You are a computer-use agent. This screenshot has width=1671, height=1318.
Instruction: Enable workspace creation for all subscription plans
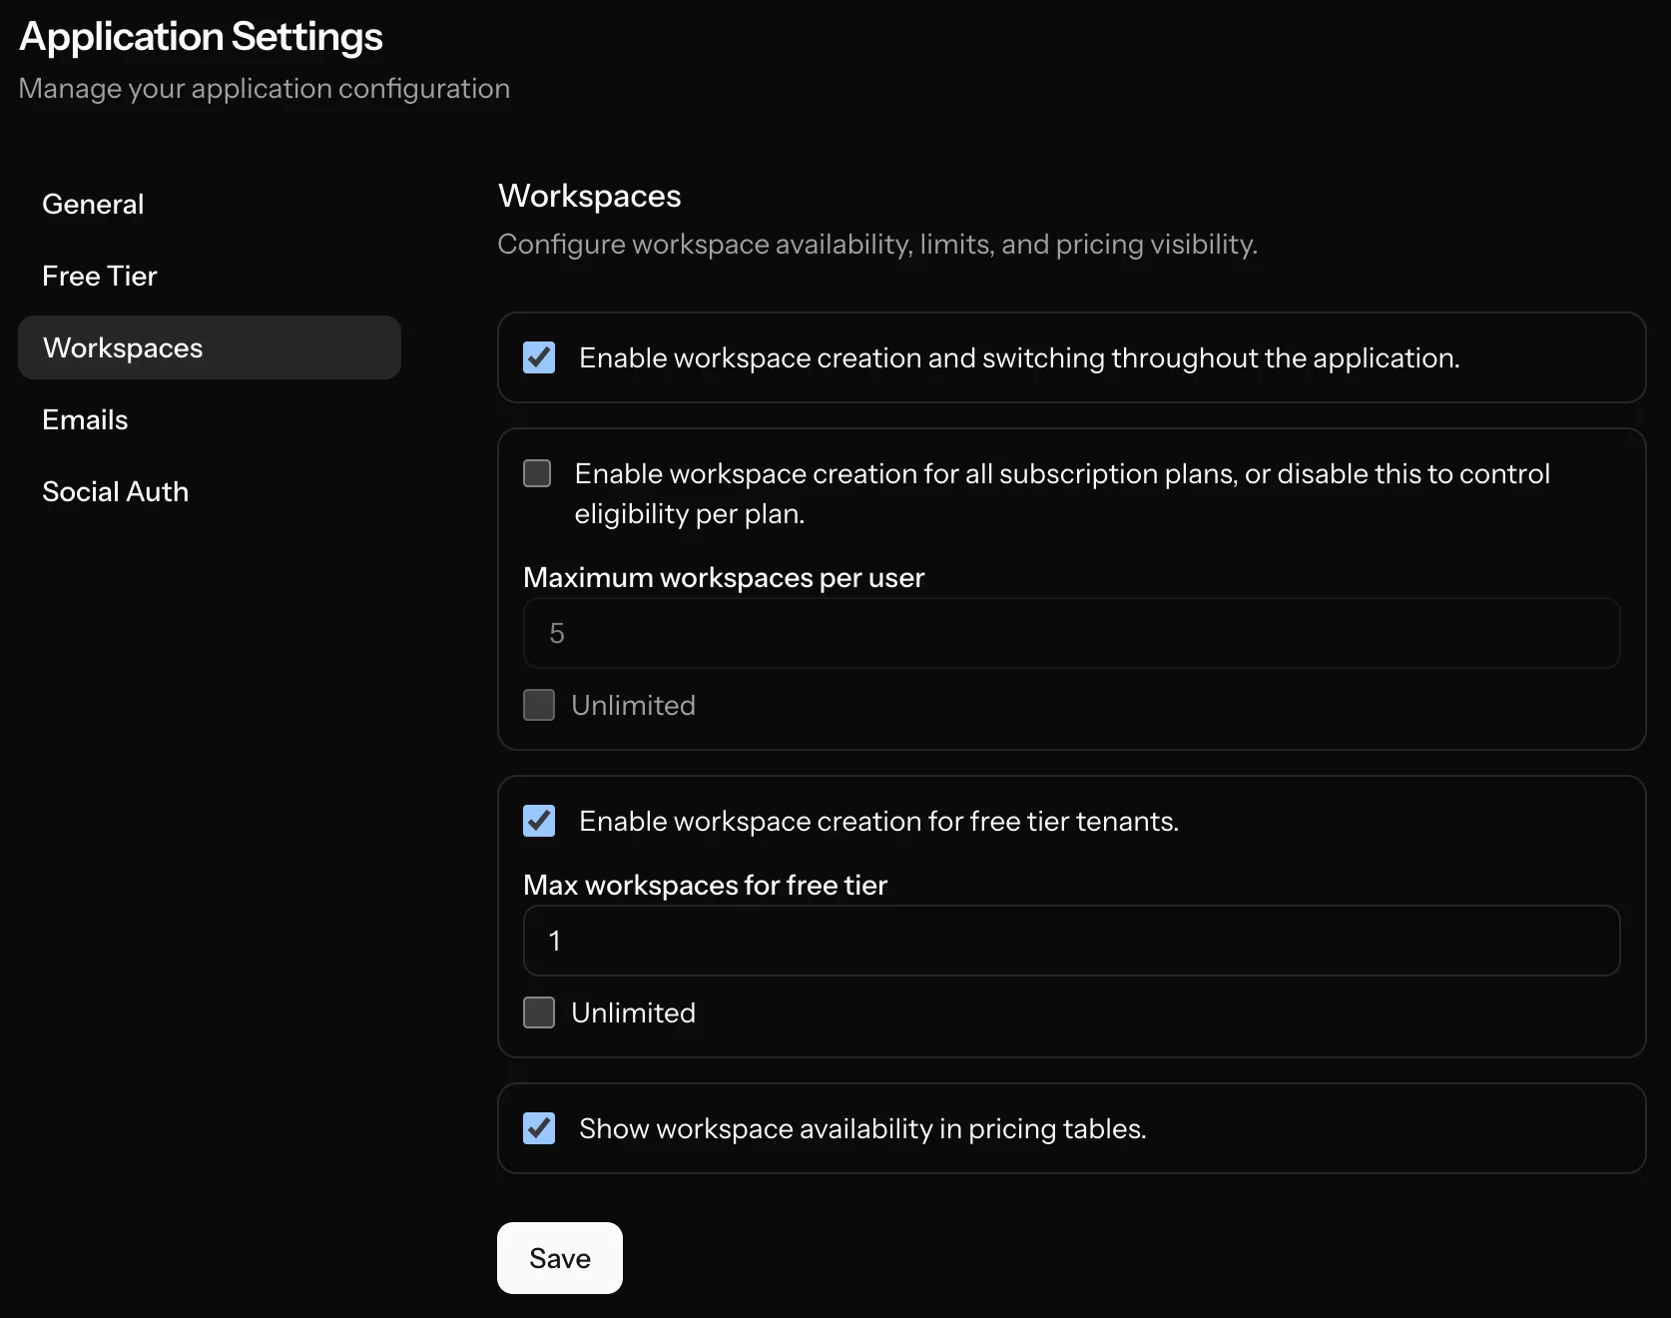537,473
